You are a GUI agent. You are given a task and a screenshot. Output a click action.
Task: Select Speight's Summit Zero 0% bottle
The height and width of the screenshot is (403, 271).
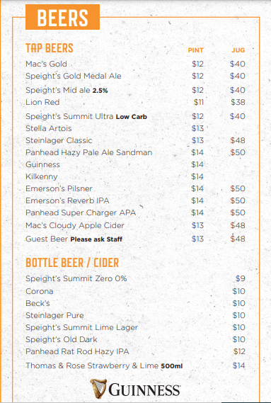click(x=76, y=278)
